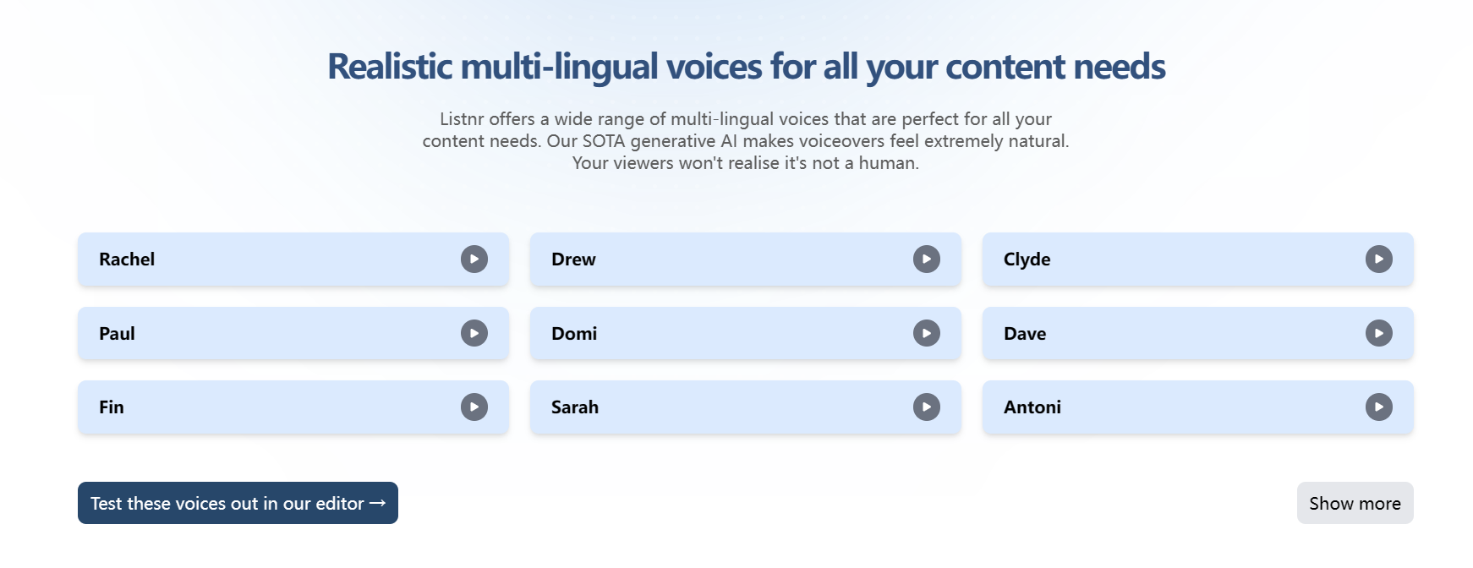Select the Drew voice name
This screenshot has width=1473, height=568.
coord(573,259)
